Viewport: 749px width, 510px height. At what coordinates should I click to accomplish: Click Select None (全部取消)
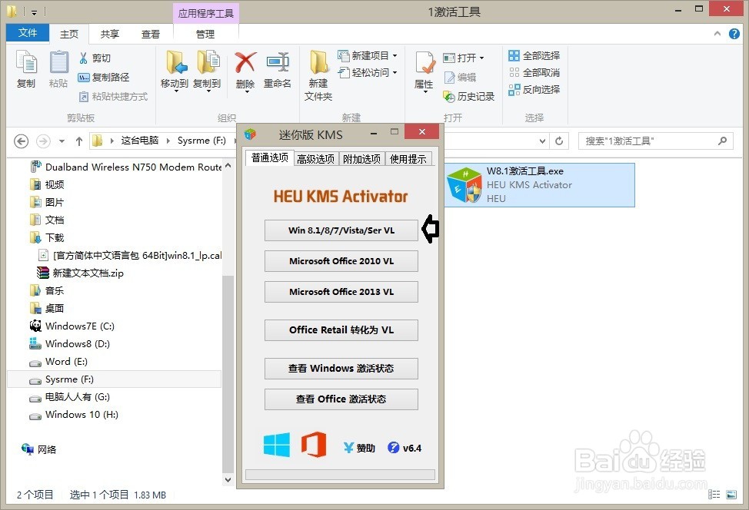pyautogui.click(x=534, y=72)
